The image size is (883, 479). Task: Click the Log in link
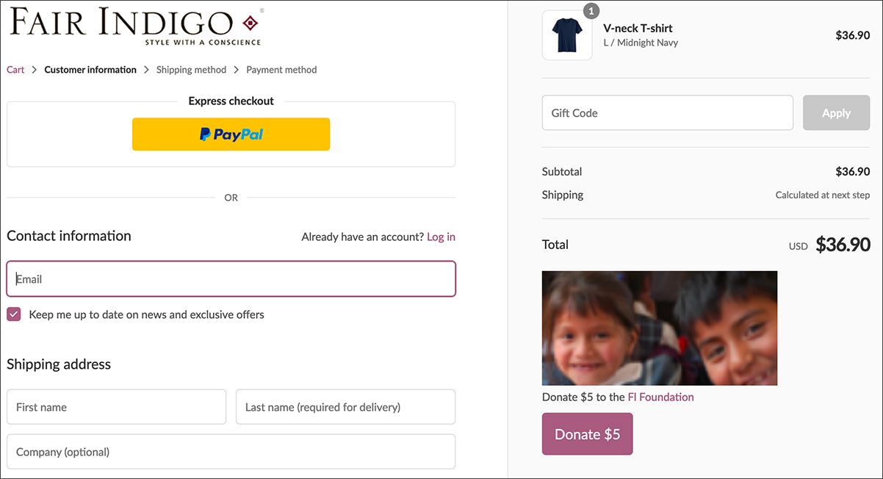(x=441, y=237)
